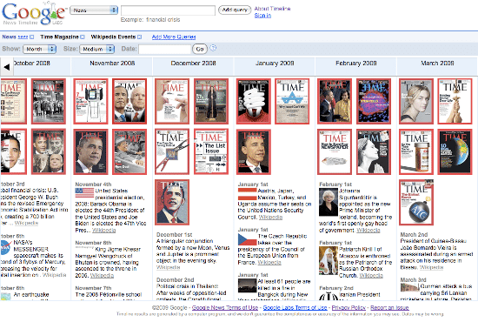The image size is (478, 322).
Task: Click the Czech Republic flag icon
Action: [x=247, y=239]
